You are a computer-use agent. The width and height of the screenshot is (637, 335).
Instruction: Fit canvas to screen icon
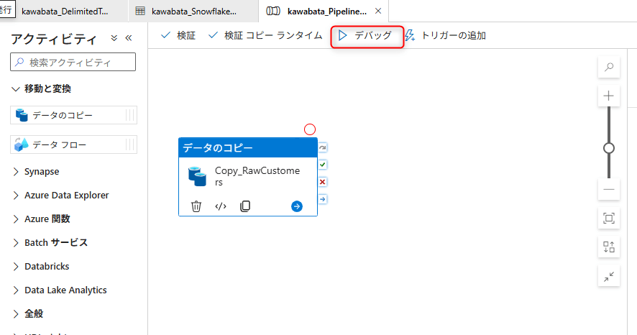click(608, 218)
